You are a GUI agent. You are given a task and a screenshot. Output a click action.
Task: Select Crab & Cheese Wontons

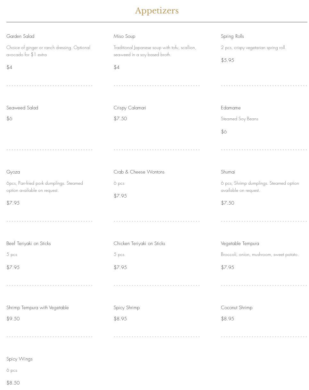click(139, 172)
